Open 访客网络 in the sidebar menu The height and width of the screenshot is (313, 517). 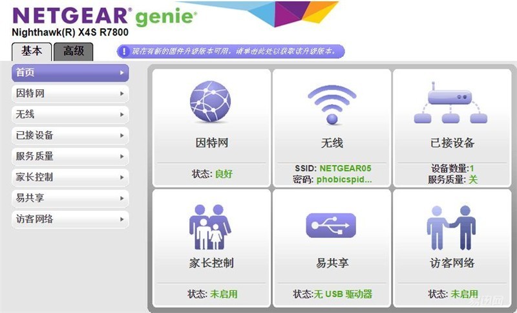tap(70, 219)
